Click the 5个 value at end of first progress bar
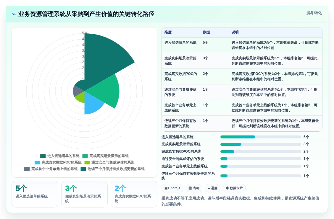The height and width of the screenshot is (219, 334). (306, 137)
